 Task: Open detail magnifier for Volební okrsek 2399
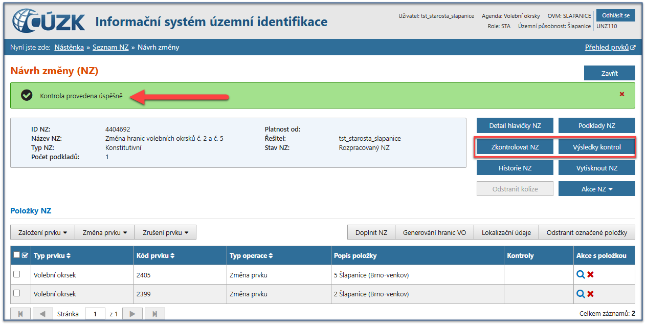580,294
